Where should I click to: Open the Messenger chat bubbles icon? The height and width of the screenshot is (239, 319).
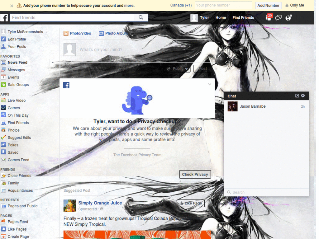(279, 18)
